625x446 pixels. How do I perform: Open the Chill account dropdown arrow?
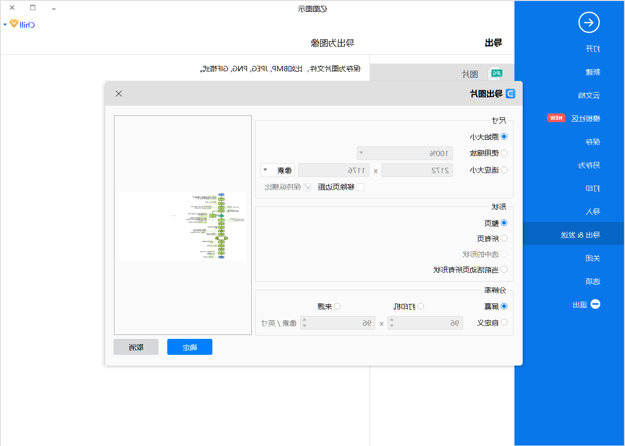5,24
